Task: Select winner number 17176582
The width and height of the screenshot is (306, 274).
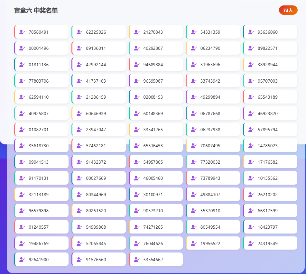Action: point(270,162)
